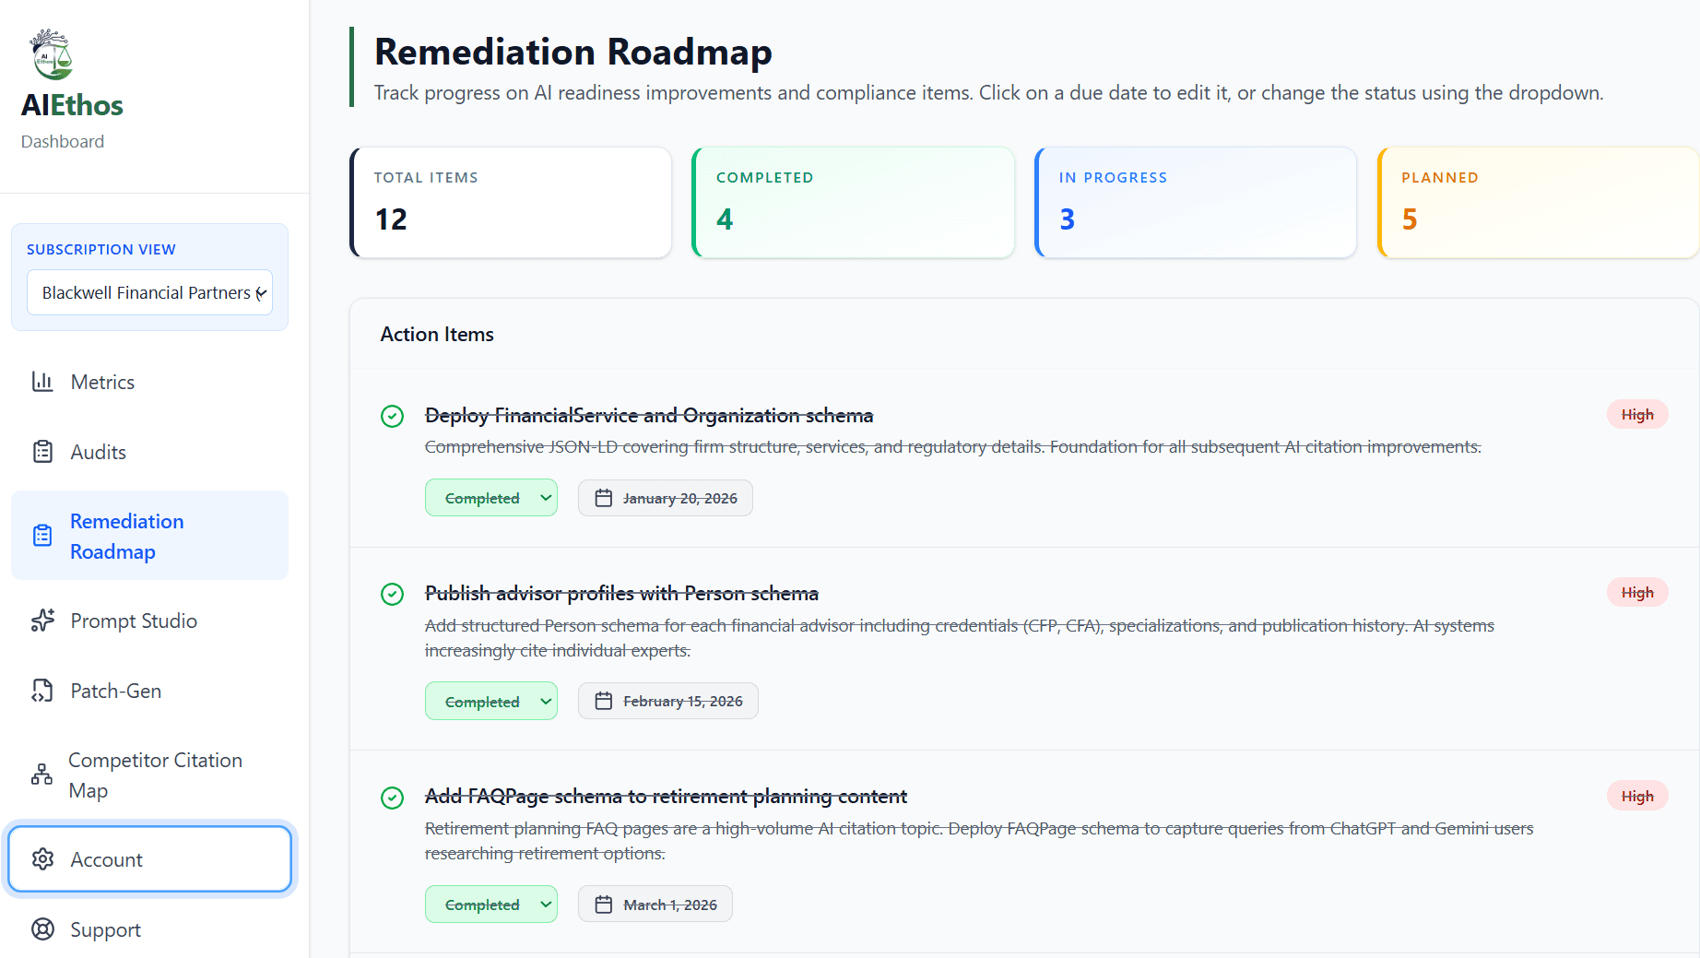
Task: Open status dropdown for Publish advisor profiles item
Action: 491,701
